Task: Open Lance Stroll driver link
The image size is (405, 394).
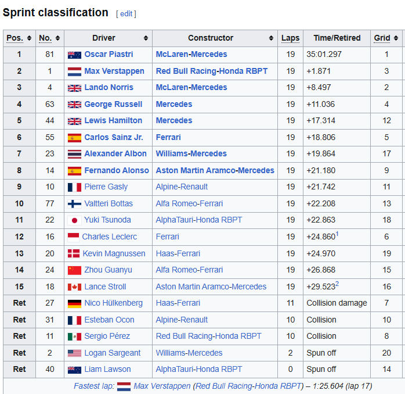Action: [x=105, y=286]
